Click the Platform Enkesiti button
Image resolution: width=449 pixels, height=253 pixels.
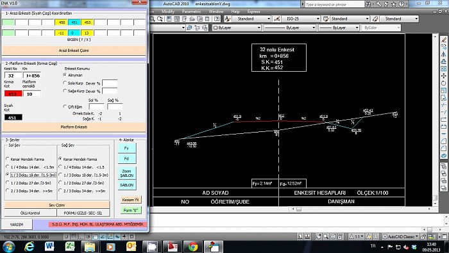click(74, 127)
